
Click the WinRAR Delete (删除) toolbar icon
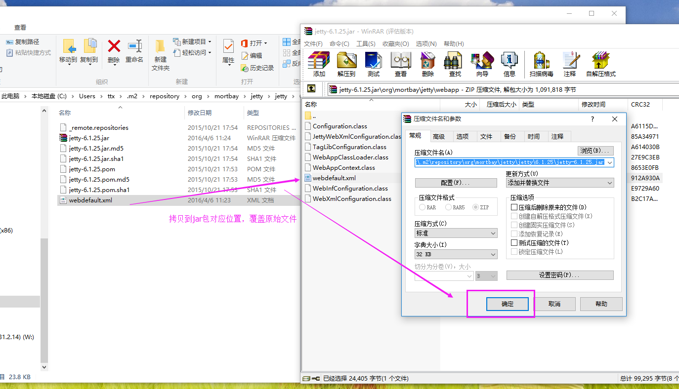(428, 61)
